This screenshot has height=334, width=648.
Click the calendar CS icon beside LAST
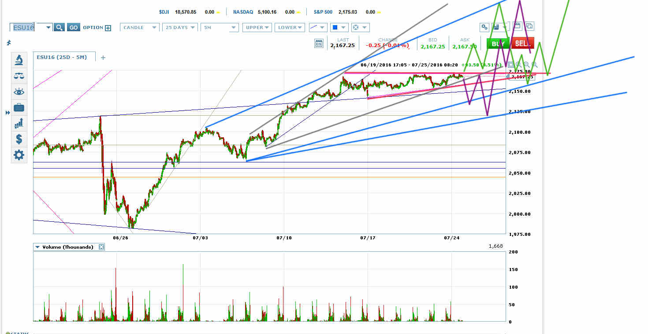click(319, 43)
